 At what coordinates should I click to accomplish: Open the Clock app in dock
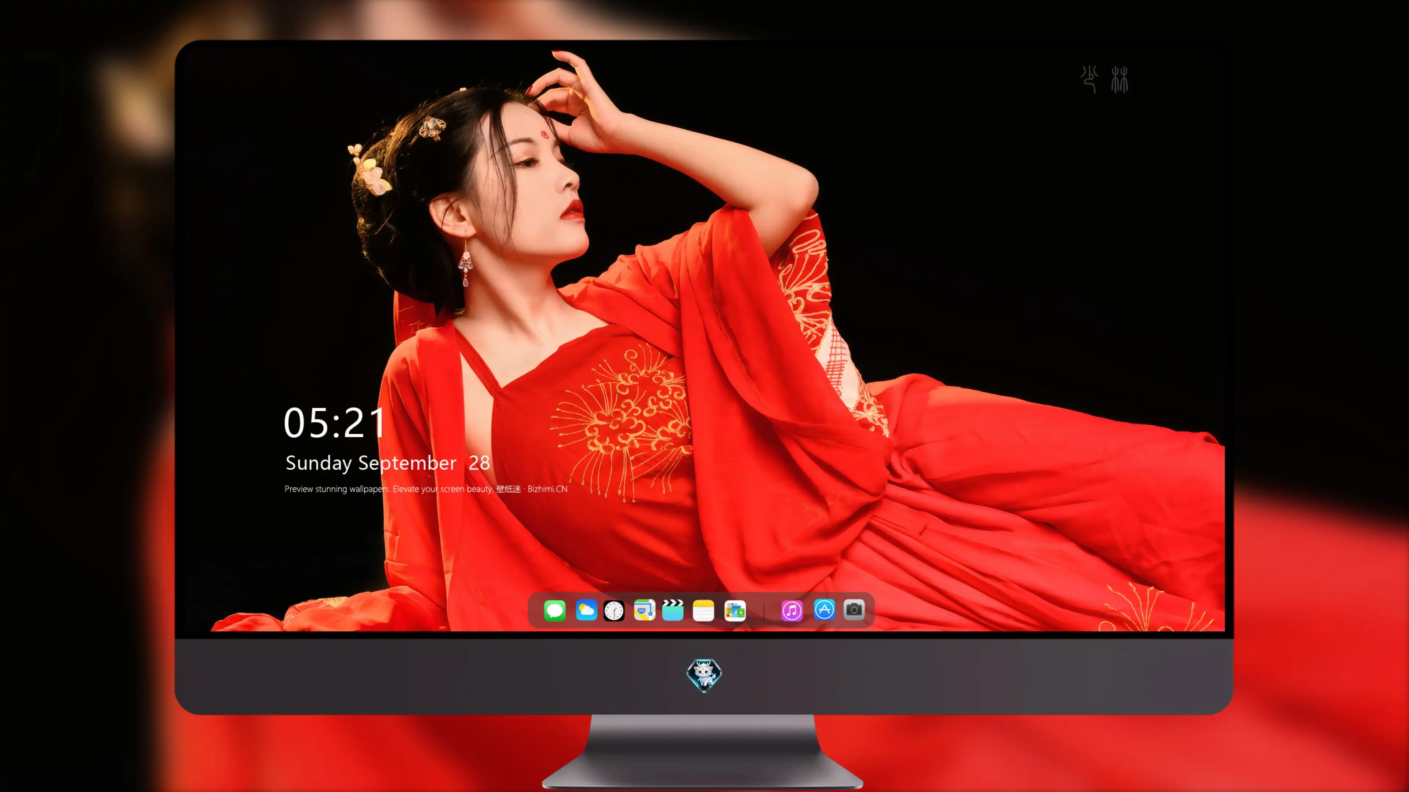click(x=614, y=610)
